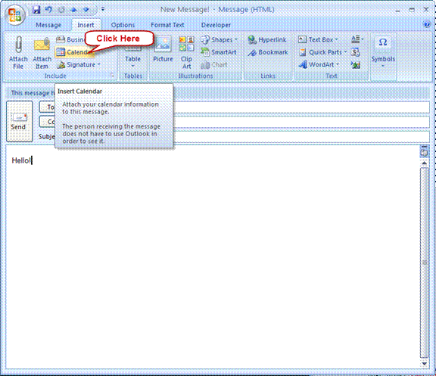436x376 pixels.
Task: Click the vertical scrollbar thumb
Action: [425, 263]
